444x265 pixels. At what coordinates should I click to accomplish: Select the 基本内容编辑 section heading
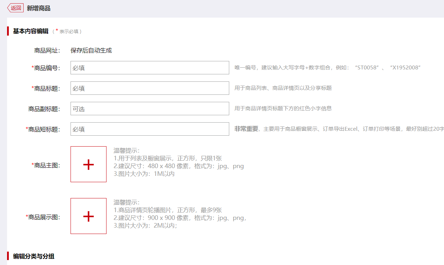[31, 31]
